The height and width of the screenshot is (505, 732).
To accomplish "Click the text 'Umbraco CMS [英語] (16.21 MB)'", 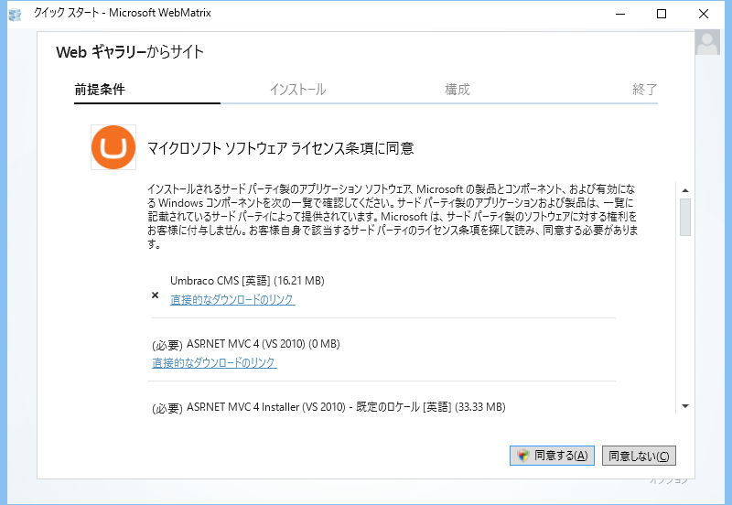I will pyautogui.click(x=247, y=281).
